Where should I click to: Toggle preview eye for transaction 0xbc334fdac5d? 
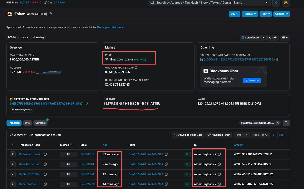(x=13, y=184)
